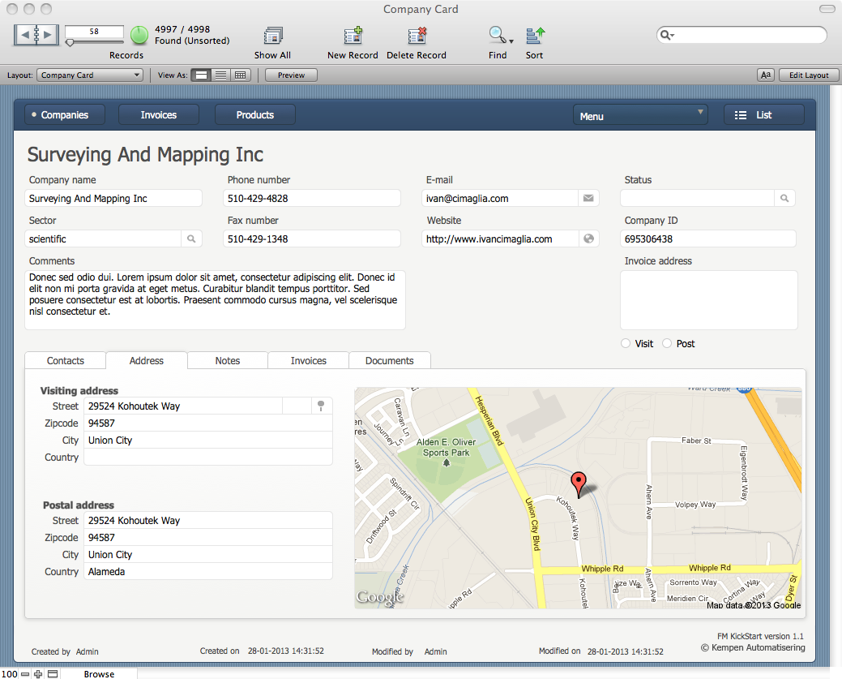
Task: Click the Show All records icon
Action: pos(272,37)
